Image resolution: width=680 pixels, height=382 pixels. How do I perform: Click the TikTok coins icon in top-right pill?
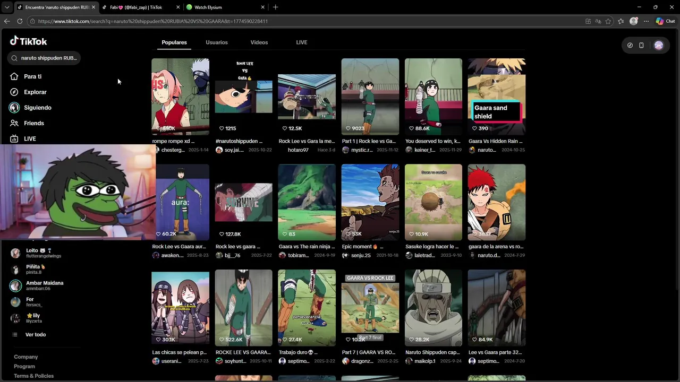(630, 46)
